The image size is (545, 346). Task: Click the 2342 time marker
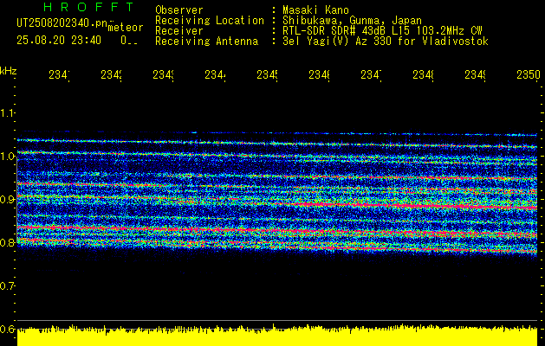[111, 75]
